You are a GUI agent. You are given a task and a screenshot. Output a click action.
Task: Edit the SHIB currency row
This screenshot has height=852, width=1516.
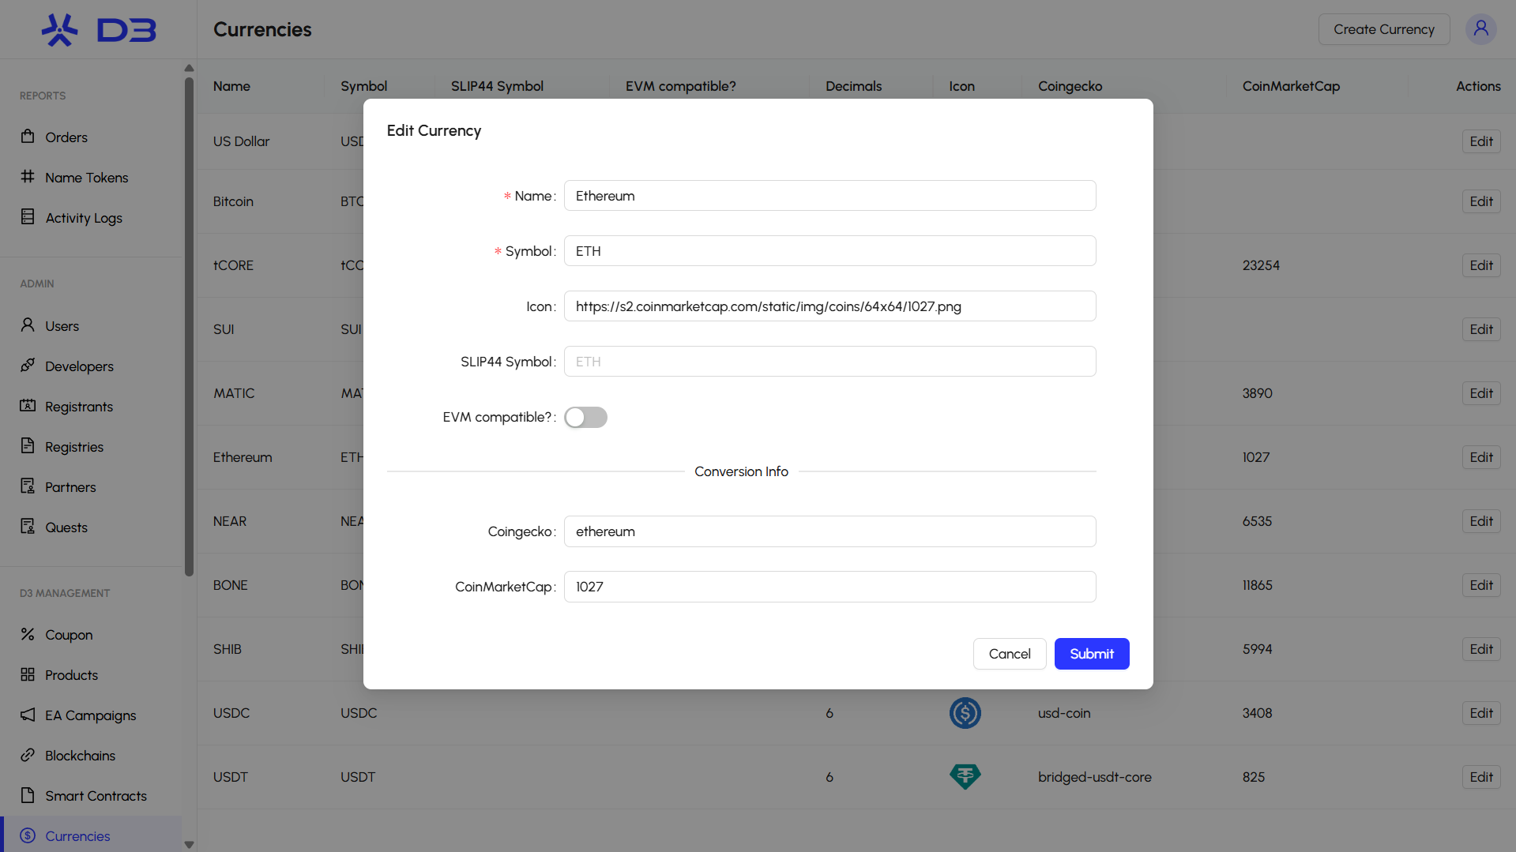point(1481,649)
